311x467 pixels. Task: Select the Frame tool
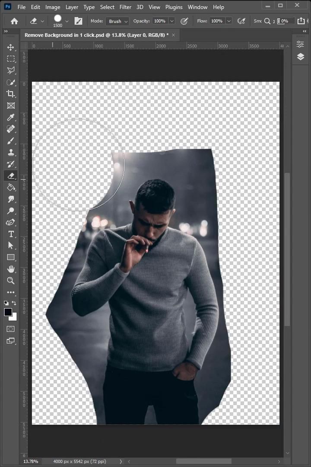coord(11,106)
